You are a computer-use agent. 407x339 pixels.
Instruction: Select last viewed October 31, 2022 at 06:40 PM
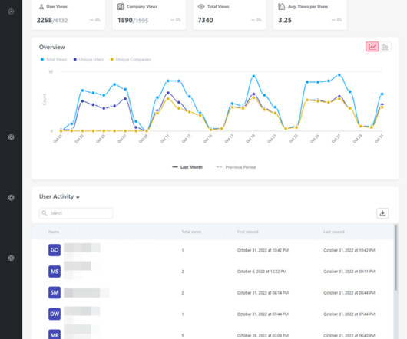point(349,335)
